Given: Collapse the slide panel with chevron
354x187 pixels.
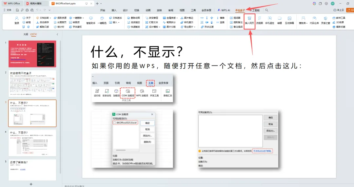Looking at the screenshot, I should point(57,34).
